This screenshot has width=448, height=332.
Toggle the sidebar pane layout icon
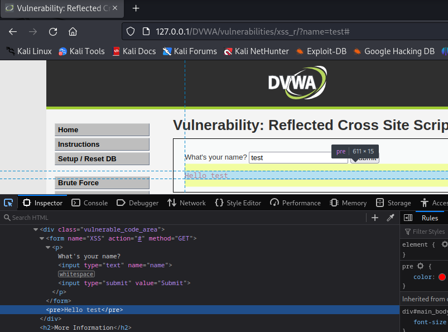point(408,218)
